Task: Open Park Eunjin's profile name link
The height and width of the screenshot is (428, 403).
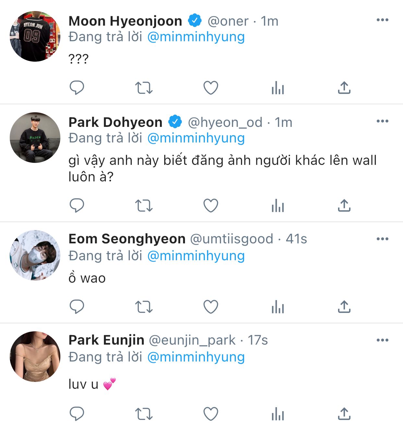Action: click(106, 340)
